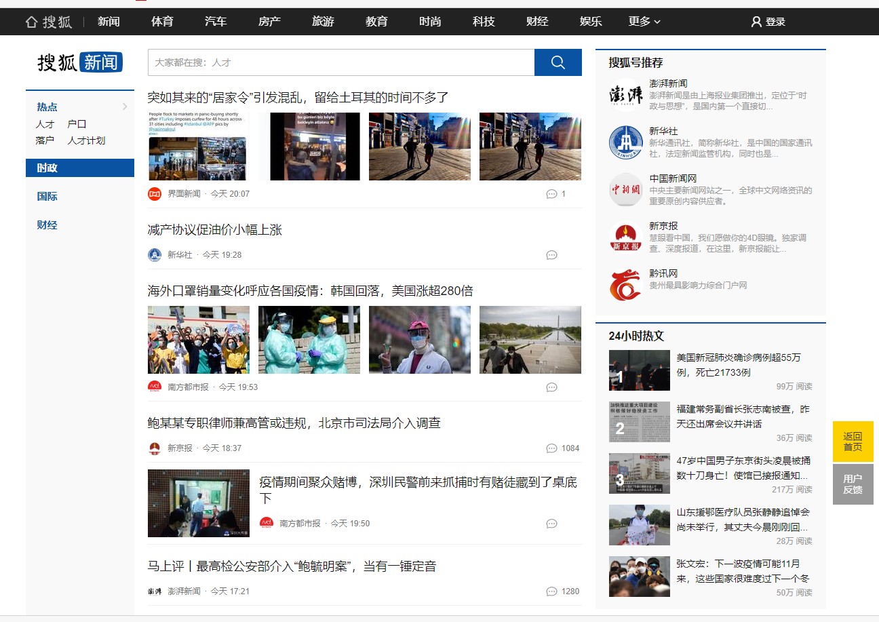Click the search input field
Image resolution: width=879 pixels, height=622 pixels.
click(x=341, y=62)
